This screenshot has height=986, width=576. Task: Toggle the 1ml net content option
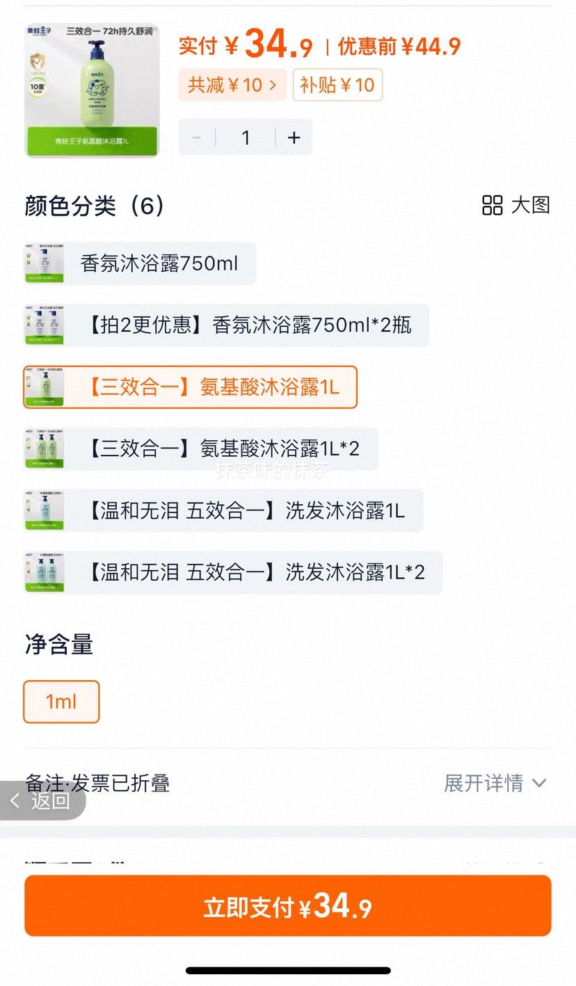61,702
